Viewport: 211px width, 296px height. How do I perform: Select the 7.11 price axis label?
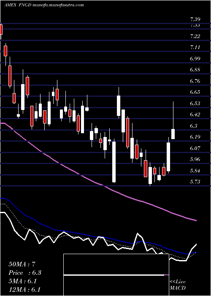[195, 47]
